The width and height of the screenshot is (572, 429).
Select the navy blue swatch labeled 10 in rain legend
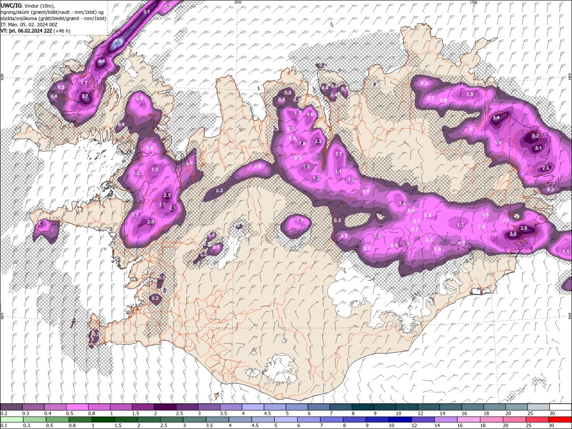400,419
